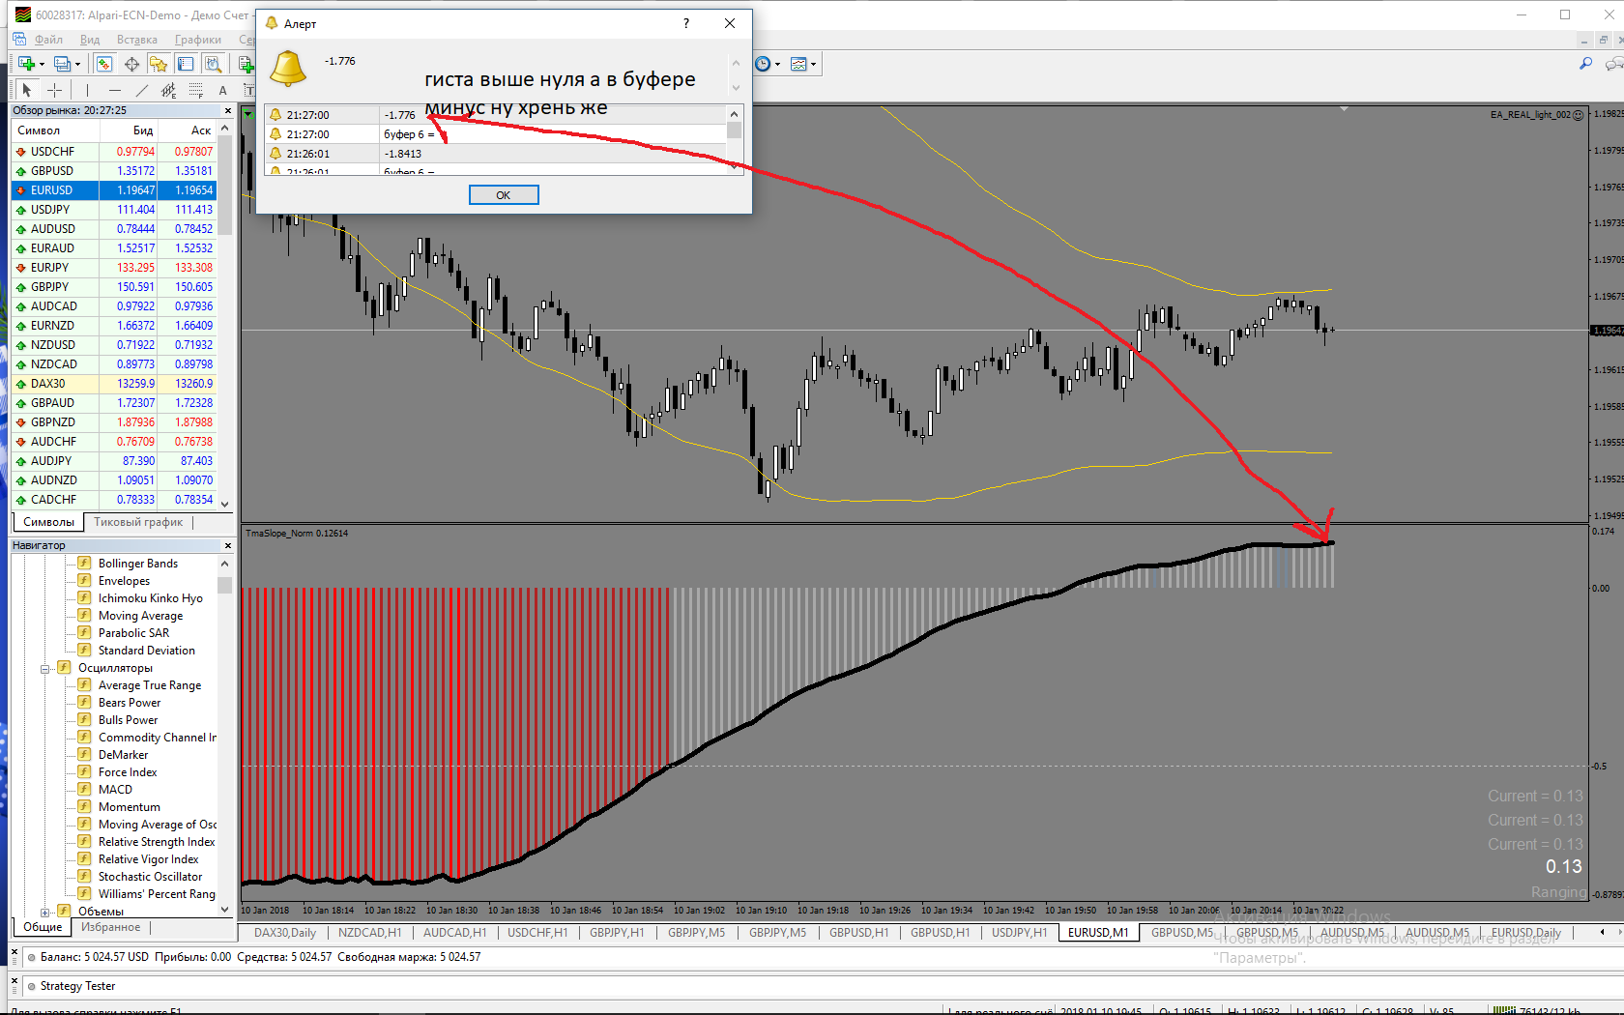This screenshot has height=1015, width=1624.
Task: Select the EURUSD row in Market Watch
Action: click(x=114, y=190)
